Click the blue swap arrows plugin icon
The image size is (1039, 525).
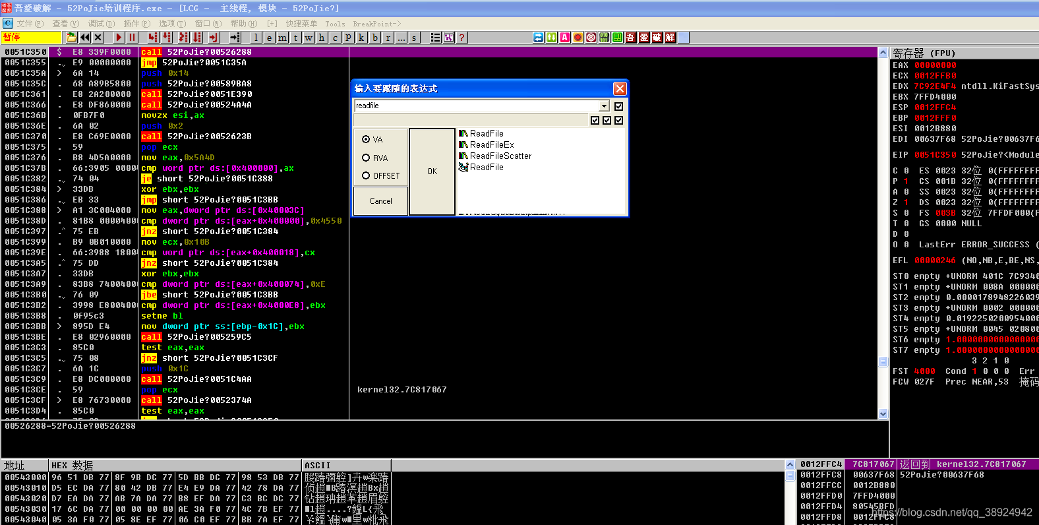pyautogui.click(x=539, y=38)
